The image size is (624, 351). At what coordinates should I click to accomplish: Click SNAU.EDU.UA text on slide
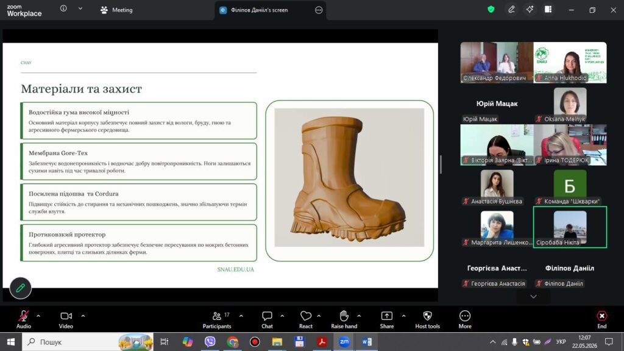tap(235, 269)
